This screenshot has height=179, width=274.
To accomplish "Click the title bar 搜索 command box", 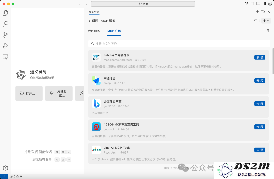I will (143, 4).
